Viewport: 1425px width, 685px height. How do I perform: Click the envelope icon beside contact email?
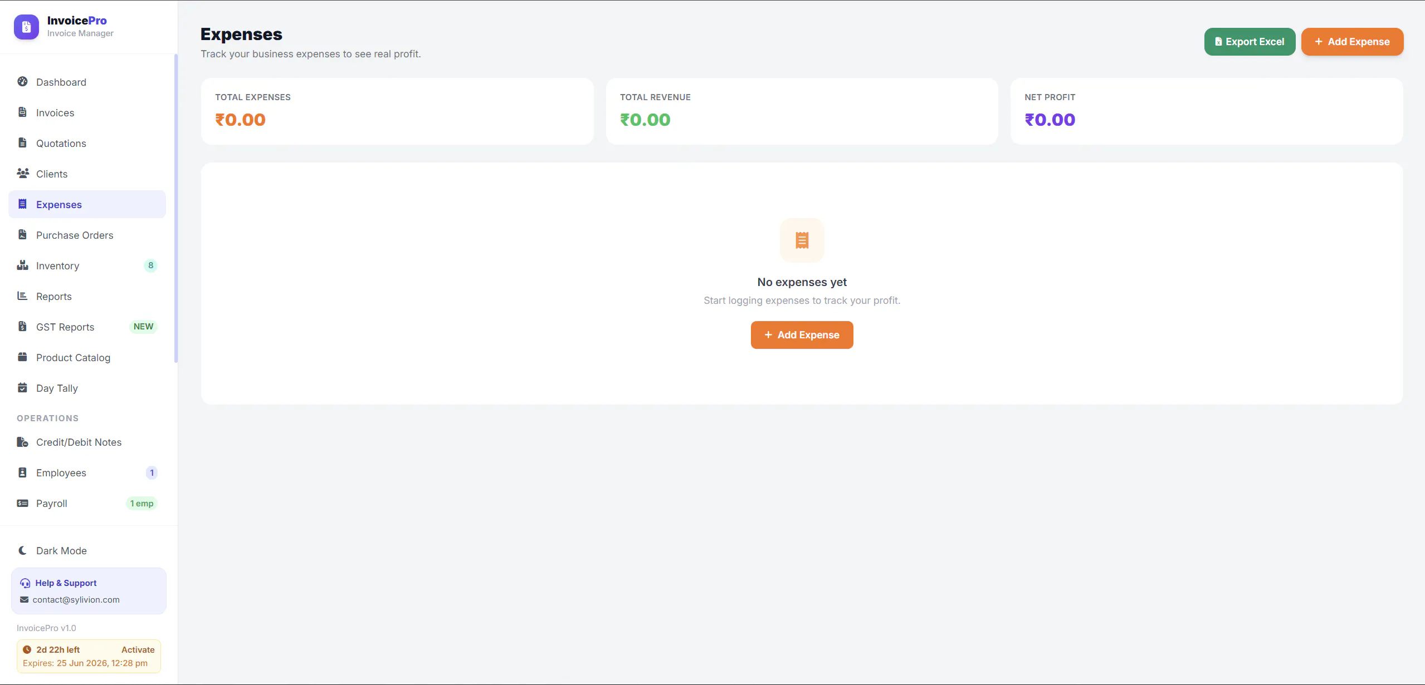coord(24,600)
